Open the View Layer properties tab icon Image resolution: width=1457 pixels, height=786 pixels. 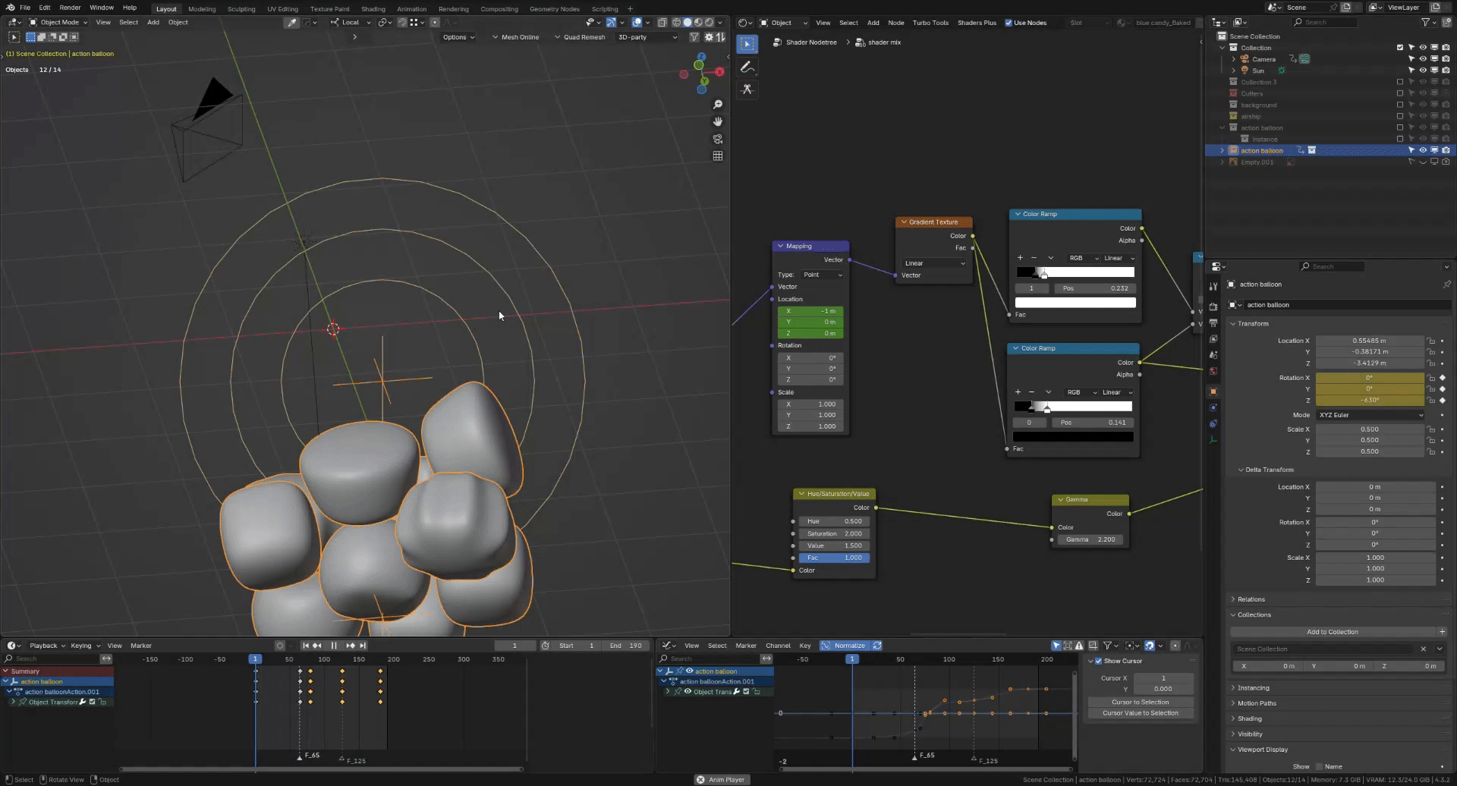point(1213,339)
